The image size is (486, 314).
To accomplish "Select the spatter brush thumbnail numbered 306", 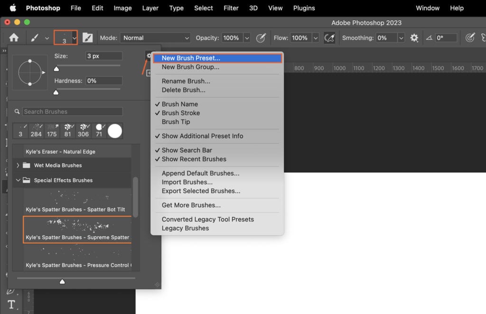I will 83,129.
